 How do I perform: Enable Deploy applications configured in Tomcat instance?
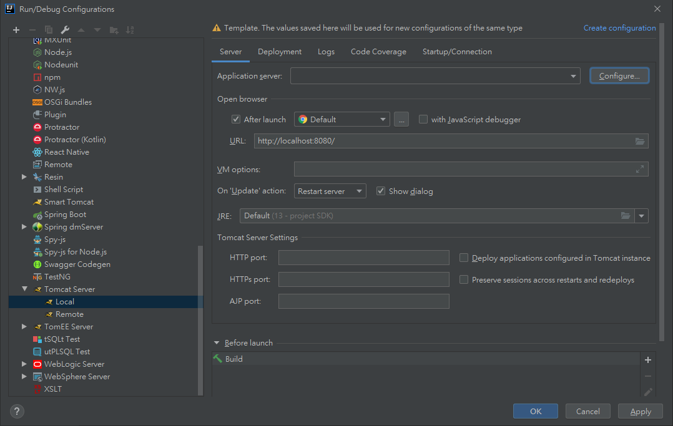point(463,258)
